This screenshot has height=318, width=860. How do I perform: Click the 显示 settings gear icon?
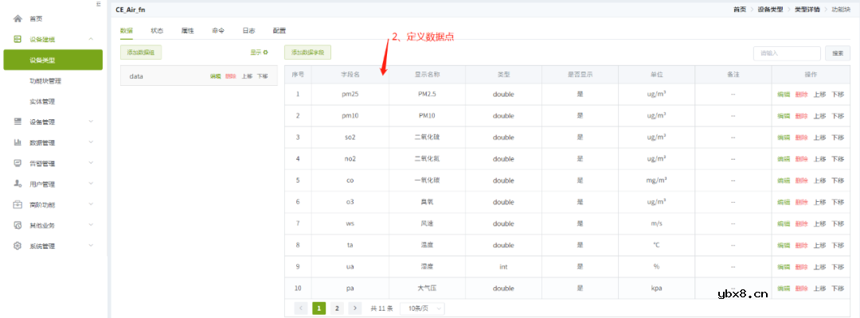[x=265, y=52]
